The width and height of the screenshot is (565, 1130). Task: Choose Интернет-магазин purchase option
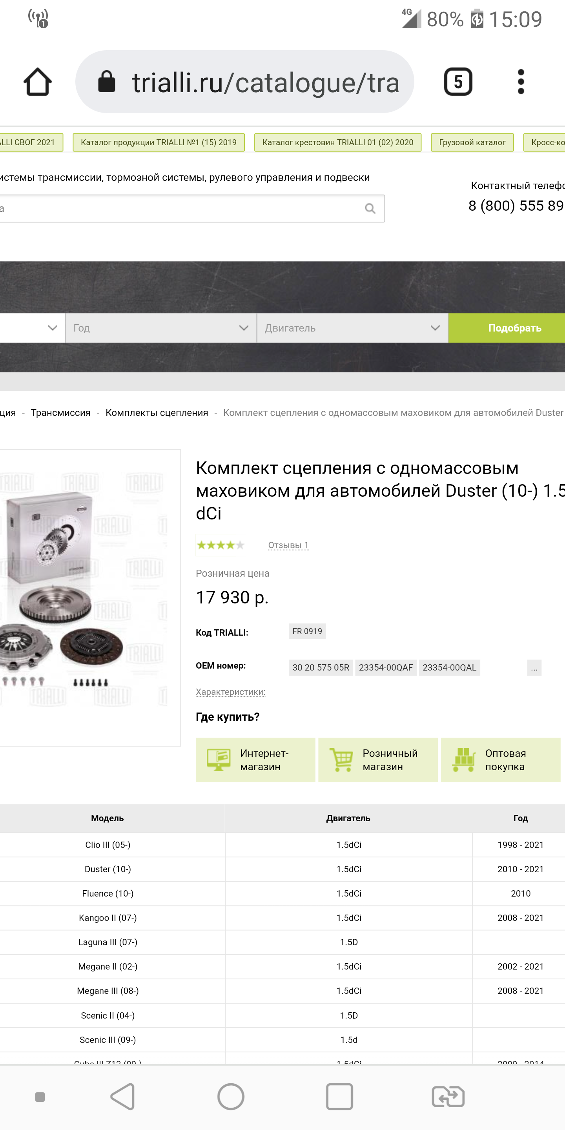coord(255,760)
